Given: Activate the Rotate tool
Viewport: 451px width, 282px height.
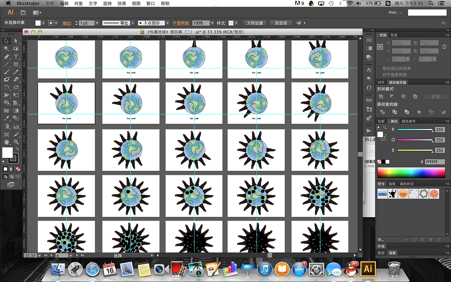Looking at the screenshot, I should 7,87.
